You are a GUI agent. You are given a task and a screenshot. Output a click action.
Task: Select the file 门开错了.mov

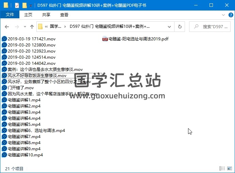[x=21, y=88]
